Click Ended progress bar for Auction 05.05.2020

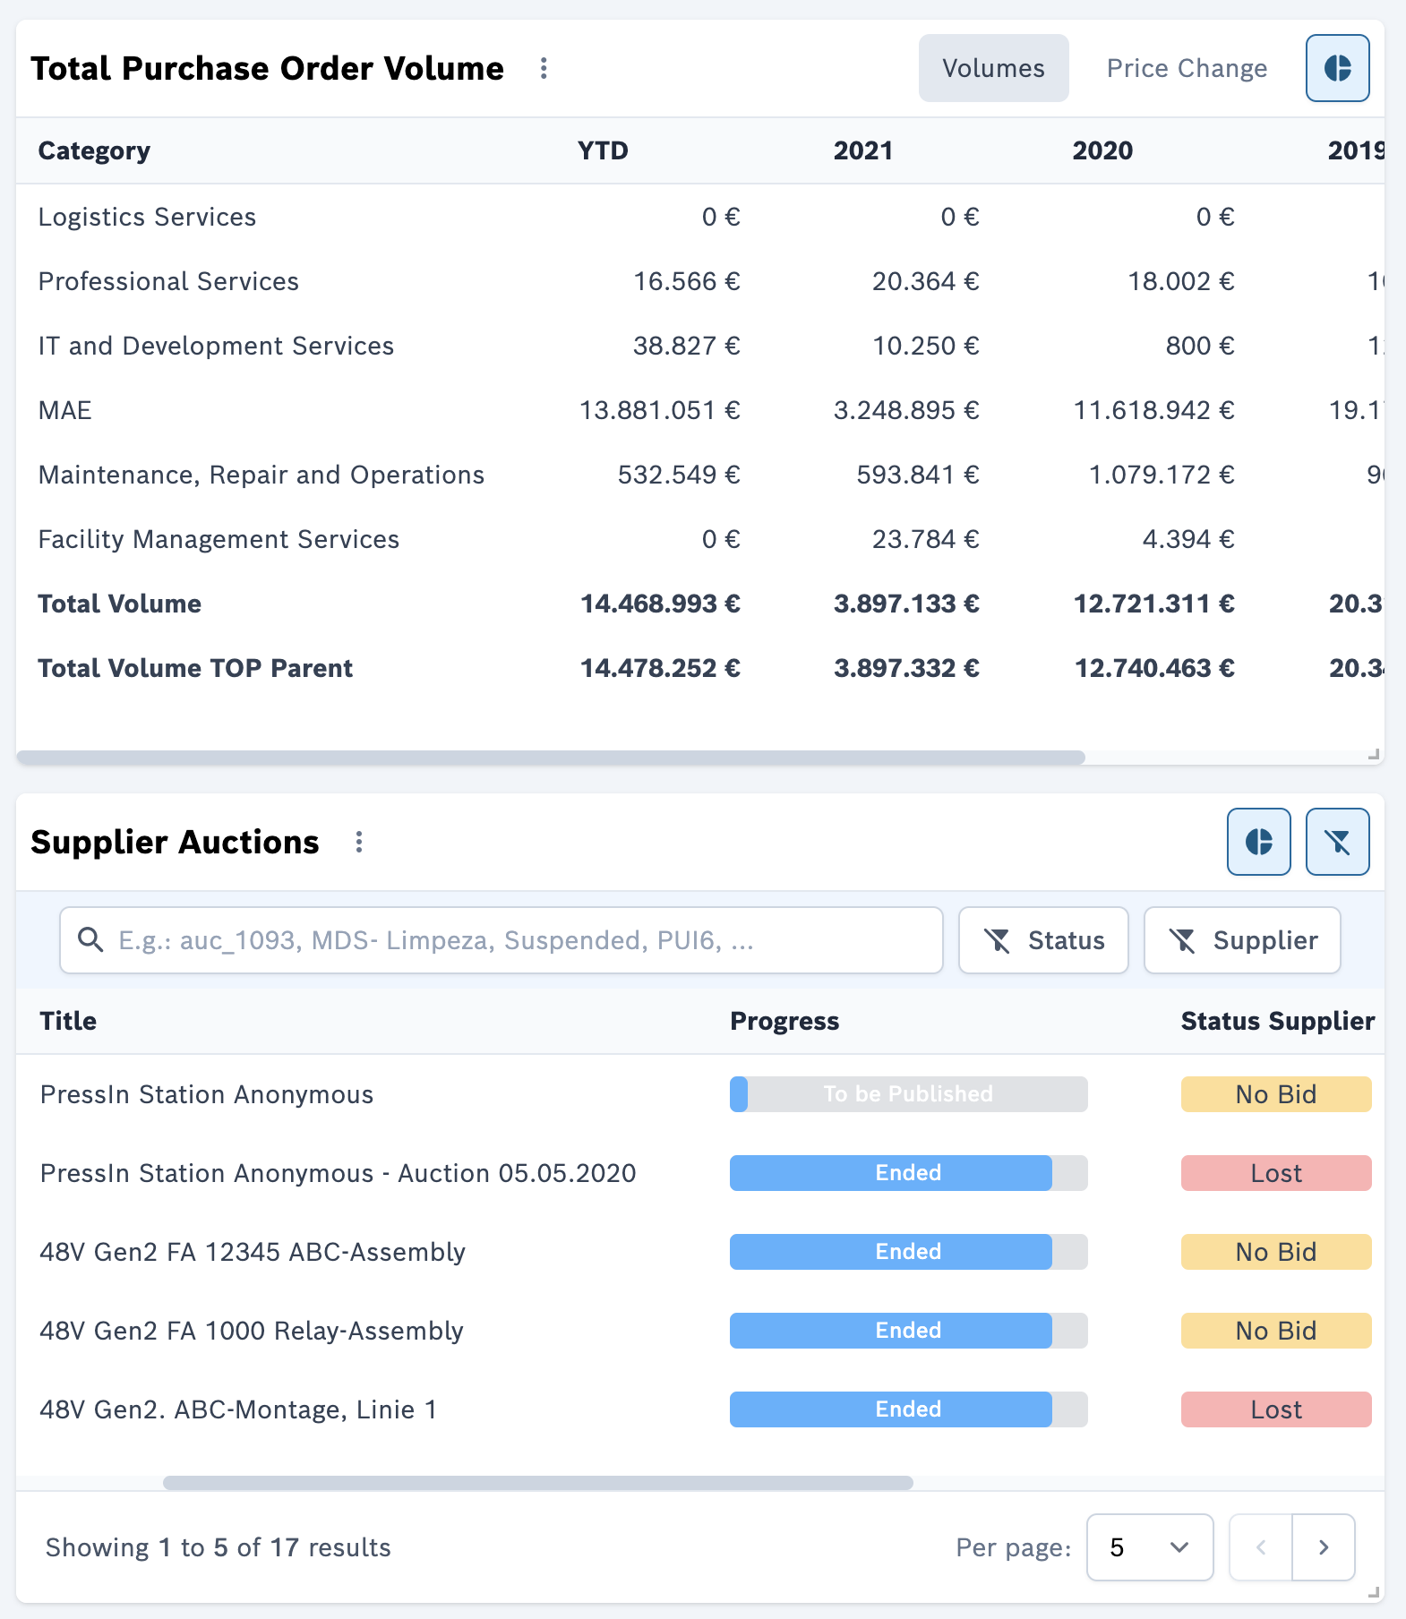(908, 1173)
